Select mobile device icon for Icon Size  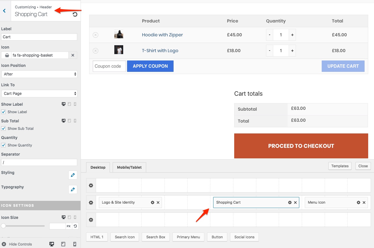coord(75,217)
